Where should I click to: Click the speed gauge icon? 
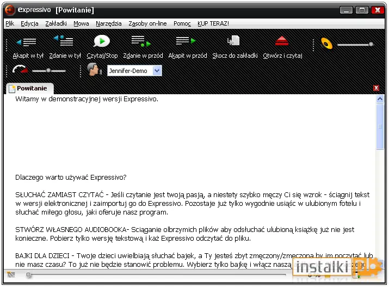click(20, 70)
